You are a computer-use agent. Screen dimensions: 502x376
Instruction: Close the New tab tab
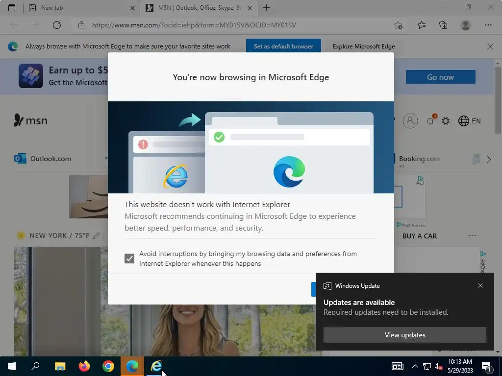[132, 8]
